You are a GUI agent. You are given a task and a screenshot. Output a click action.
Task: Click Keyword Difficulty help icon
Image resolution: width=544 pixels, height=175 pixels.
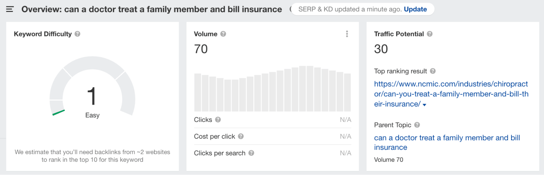tap(78, 34)
